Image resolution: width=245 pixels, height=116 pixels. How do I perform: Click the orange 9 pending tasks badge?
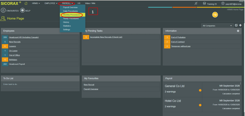point(86,37)
